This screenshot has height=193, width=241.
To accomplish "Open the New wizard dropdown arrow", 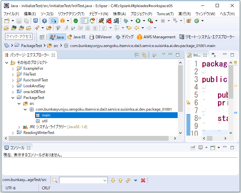I will (13, 21).
